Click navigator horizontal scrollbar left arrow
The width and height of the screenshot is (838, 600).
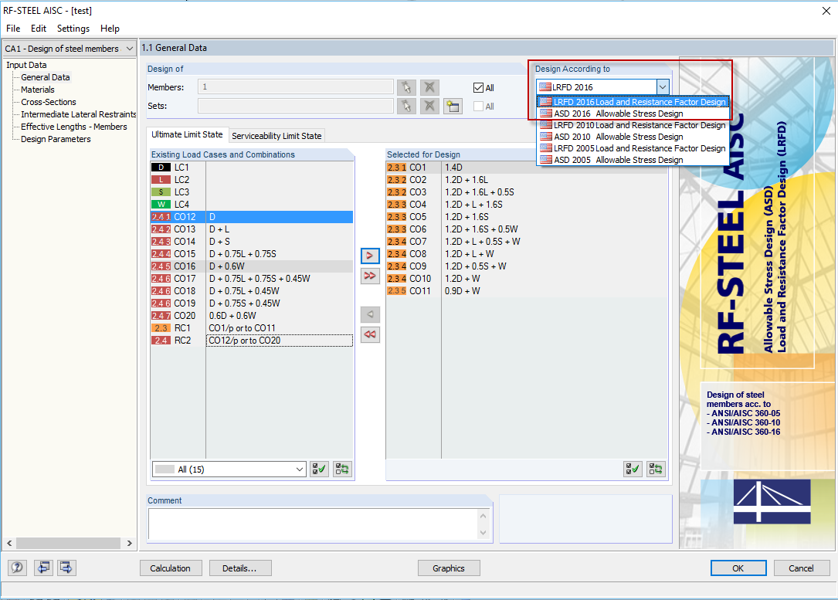9,543
